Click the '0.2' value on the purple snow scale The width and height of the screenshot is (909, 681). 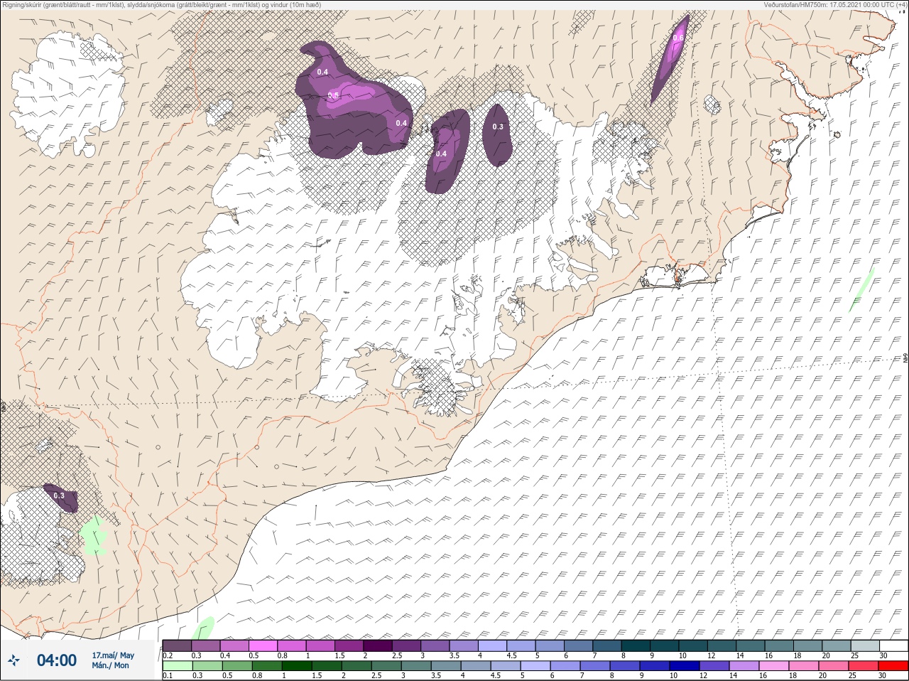[168, 655]
